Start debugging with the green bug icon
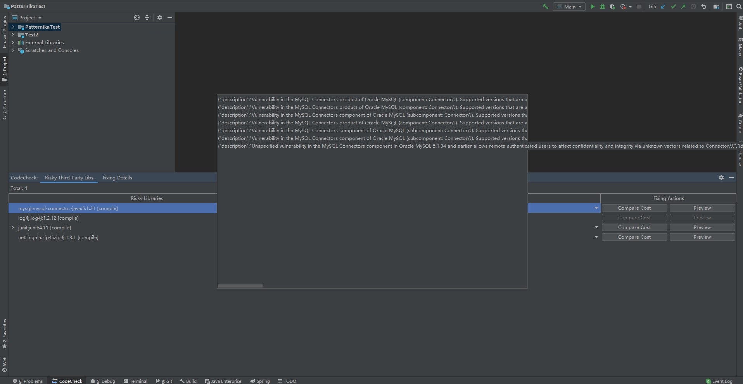Viewport: 743px width, 384px height. click(x=603, y=7)
